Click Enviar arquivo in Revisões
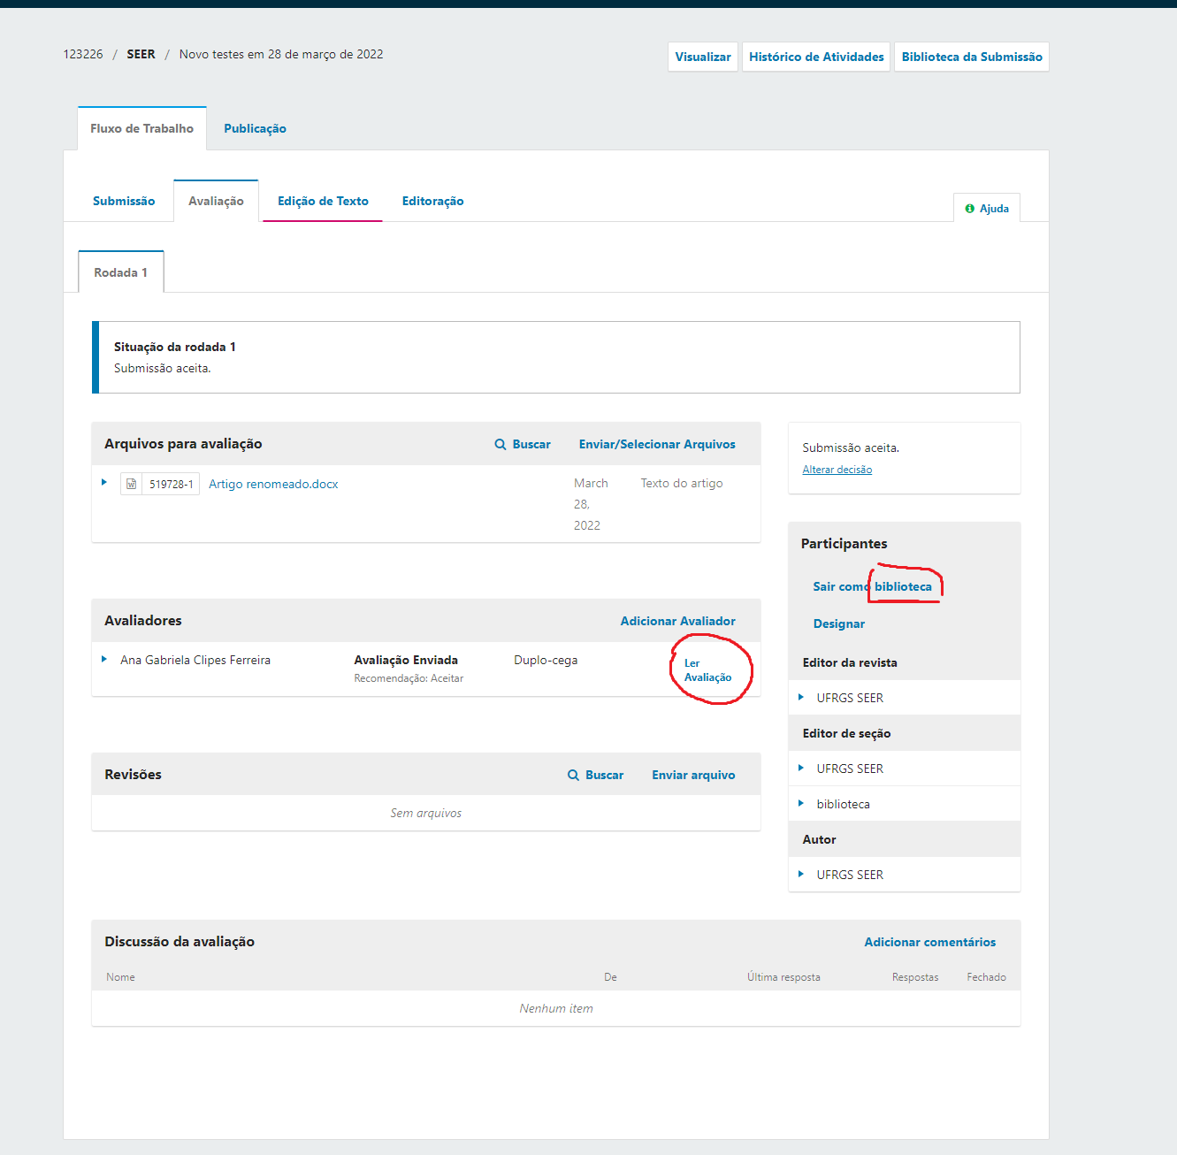The image size is (1177, 1155). point(693,776)
